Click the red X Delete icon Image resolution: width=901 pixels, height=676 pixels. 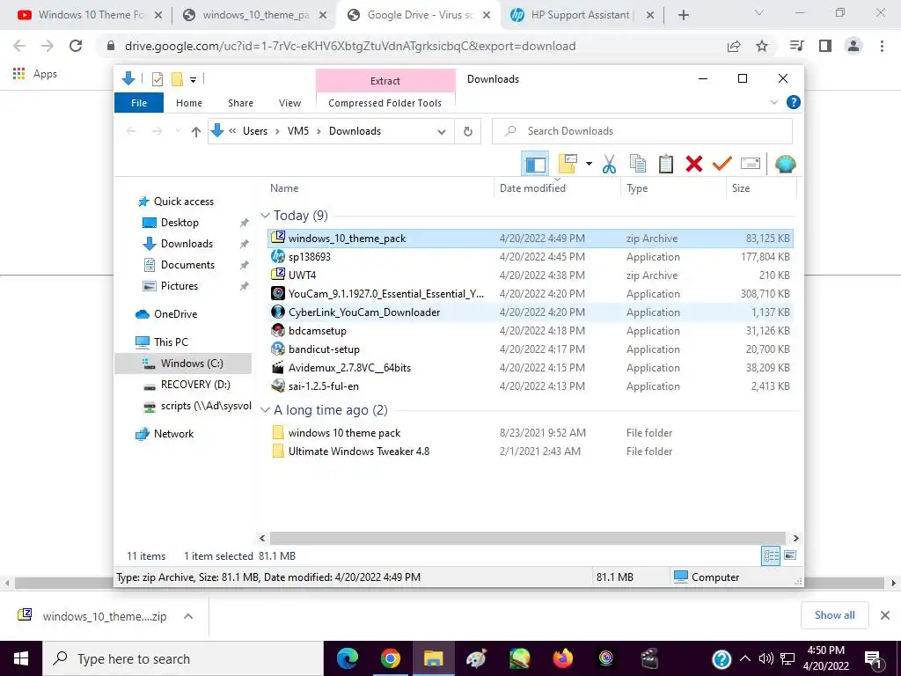(694, 164)
